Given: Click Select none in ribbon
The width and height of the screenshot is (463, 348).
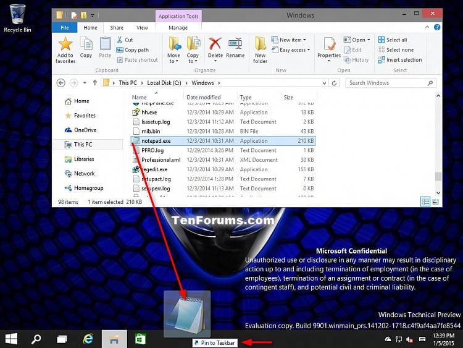Looking at the screenshot, I should click(x=396, y=50).
